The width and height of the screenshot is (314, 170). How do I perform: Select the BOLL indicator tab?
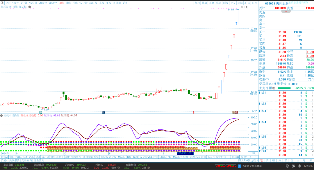[163, 157]
